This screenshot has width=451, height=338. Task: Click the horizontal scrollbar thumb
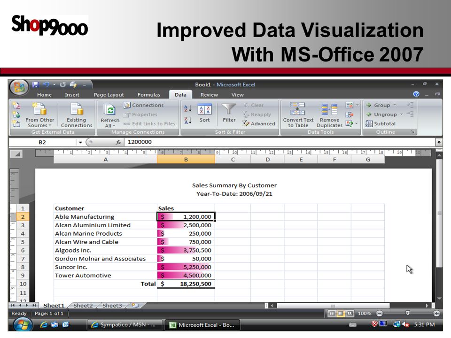pos(333,306)
